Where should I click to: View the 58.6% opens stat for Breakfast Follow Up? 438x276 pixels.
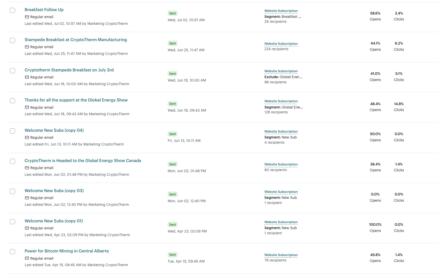point(375,13)
